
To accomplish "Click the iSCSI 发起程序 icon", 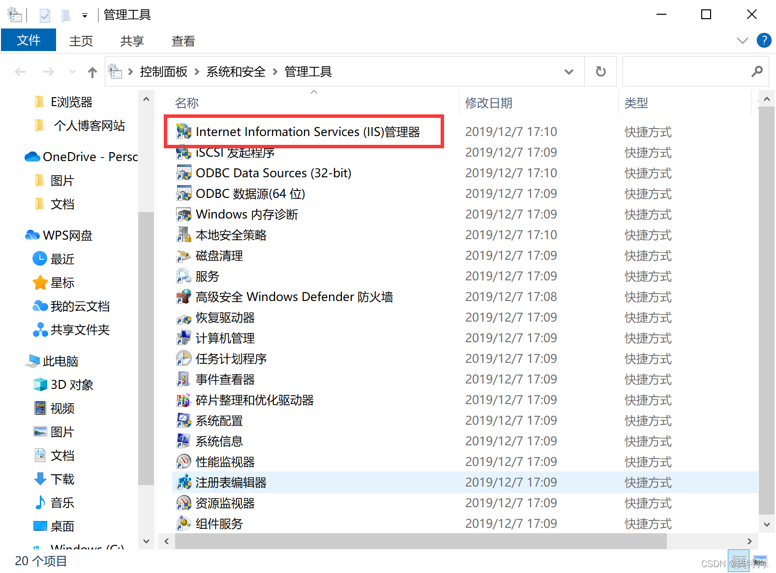I will point(184,153).
